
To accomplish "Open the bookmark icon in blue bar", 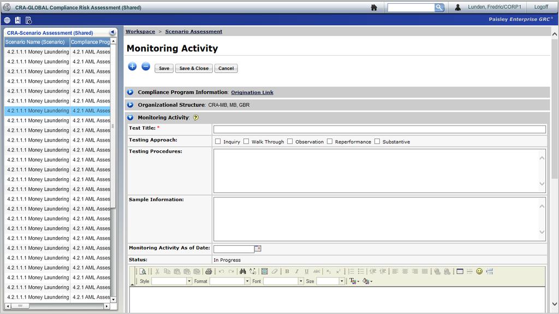I will (x=18, y=20).
